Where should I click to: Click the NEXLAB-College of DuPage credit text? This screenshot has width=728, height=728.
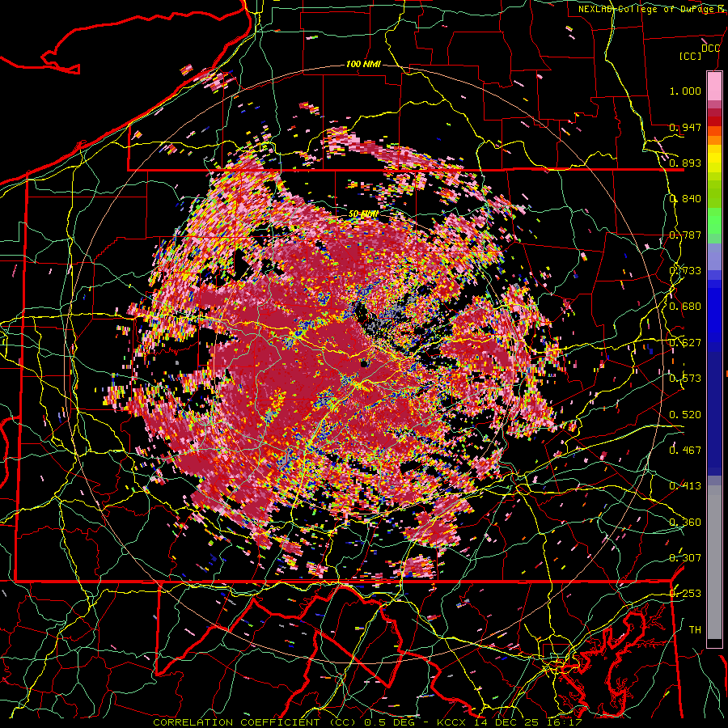point(653,9)
